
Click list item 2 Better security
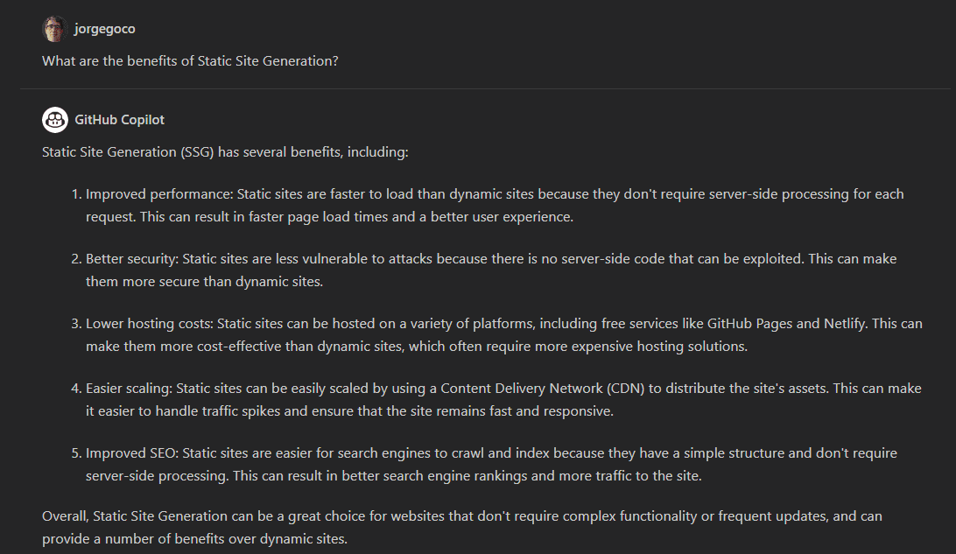[483, 270]
